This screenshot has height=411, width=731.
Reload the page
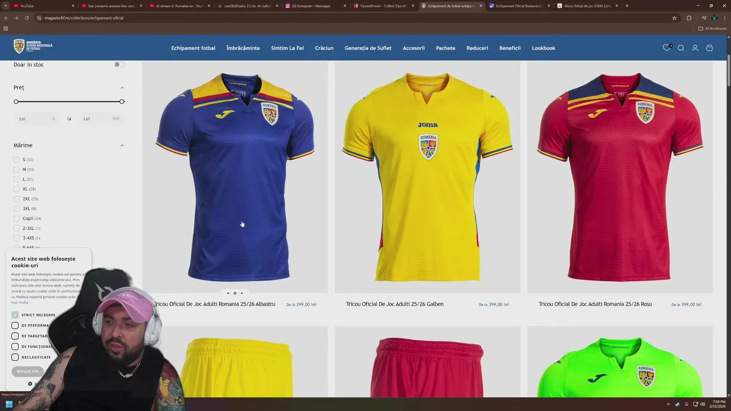point(26,18)
